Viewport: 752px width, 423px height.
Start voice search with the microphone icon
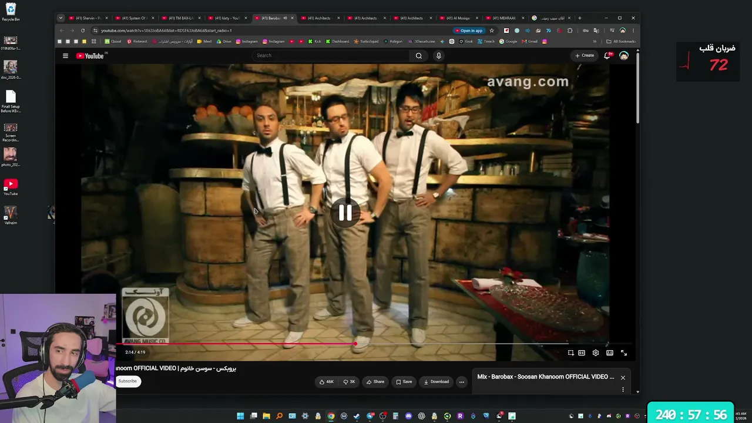coord(438,56)
